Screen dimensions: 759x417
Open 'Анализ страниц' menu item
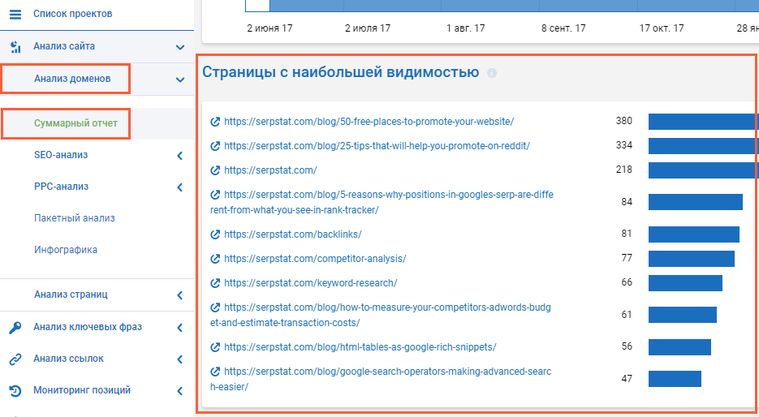click(x=71, y=294)
